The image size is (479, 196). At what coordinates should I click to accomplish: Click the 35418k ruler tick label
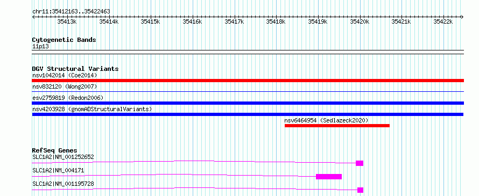tap(276, 21)
